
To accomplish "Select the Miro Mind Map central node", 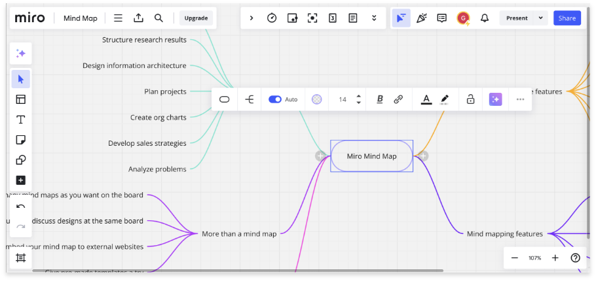I will click(372, 156).
